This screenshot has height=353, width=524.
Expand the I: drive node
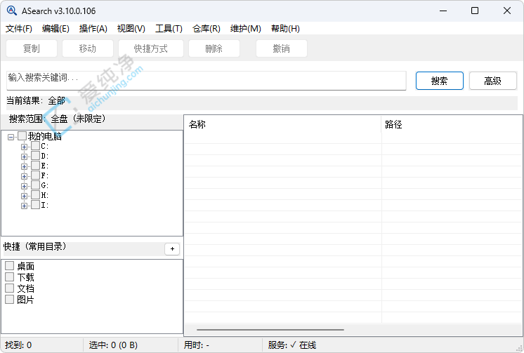(24, 206)
